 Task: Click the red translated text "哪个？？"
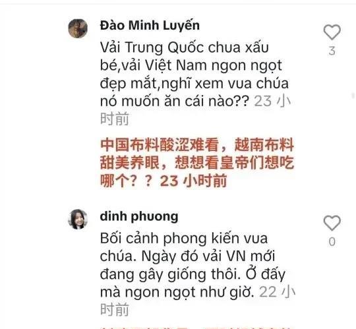(x=126, y=181)
